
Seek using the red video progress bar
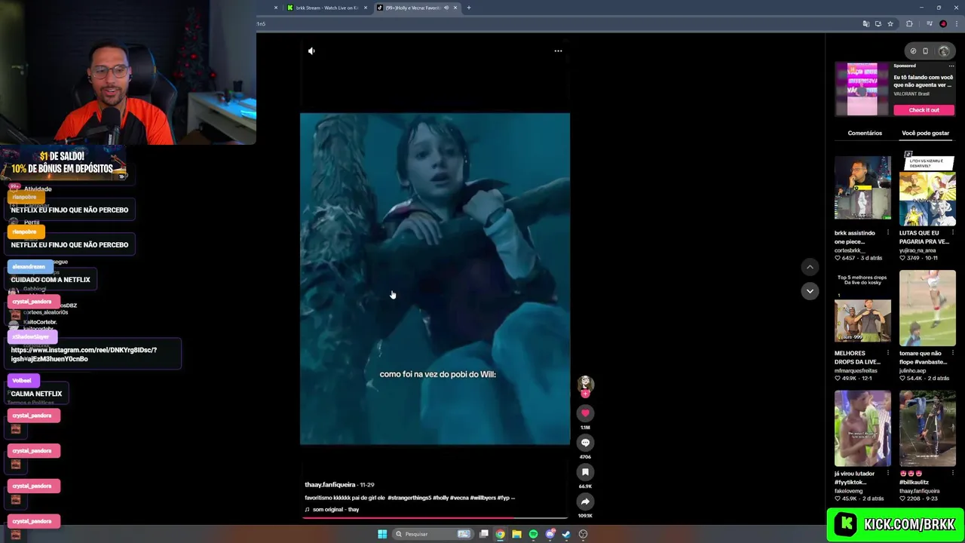pos(435,518)
